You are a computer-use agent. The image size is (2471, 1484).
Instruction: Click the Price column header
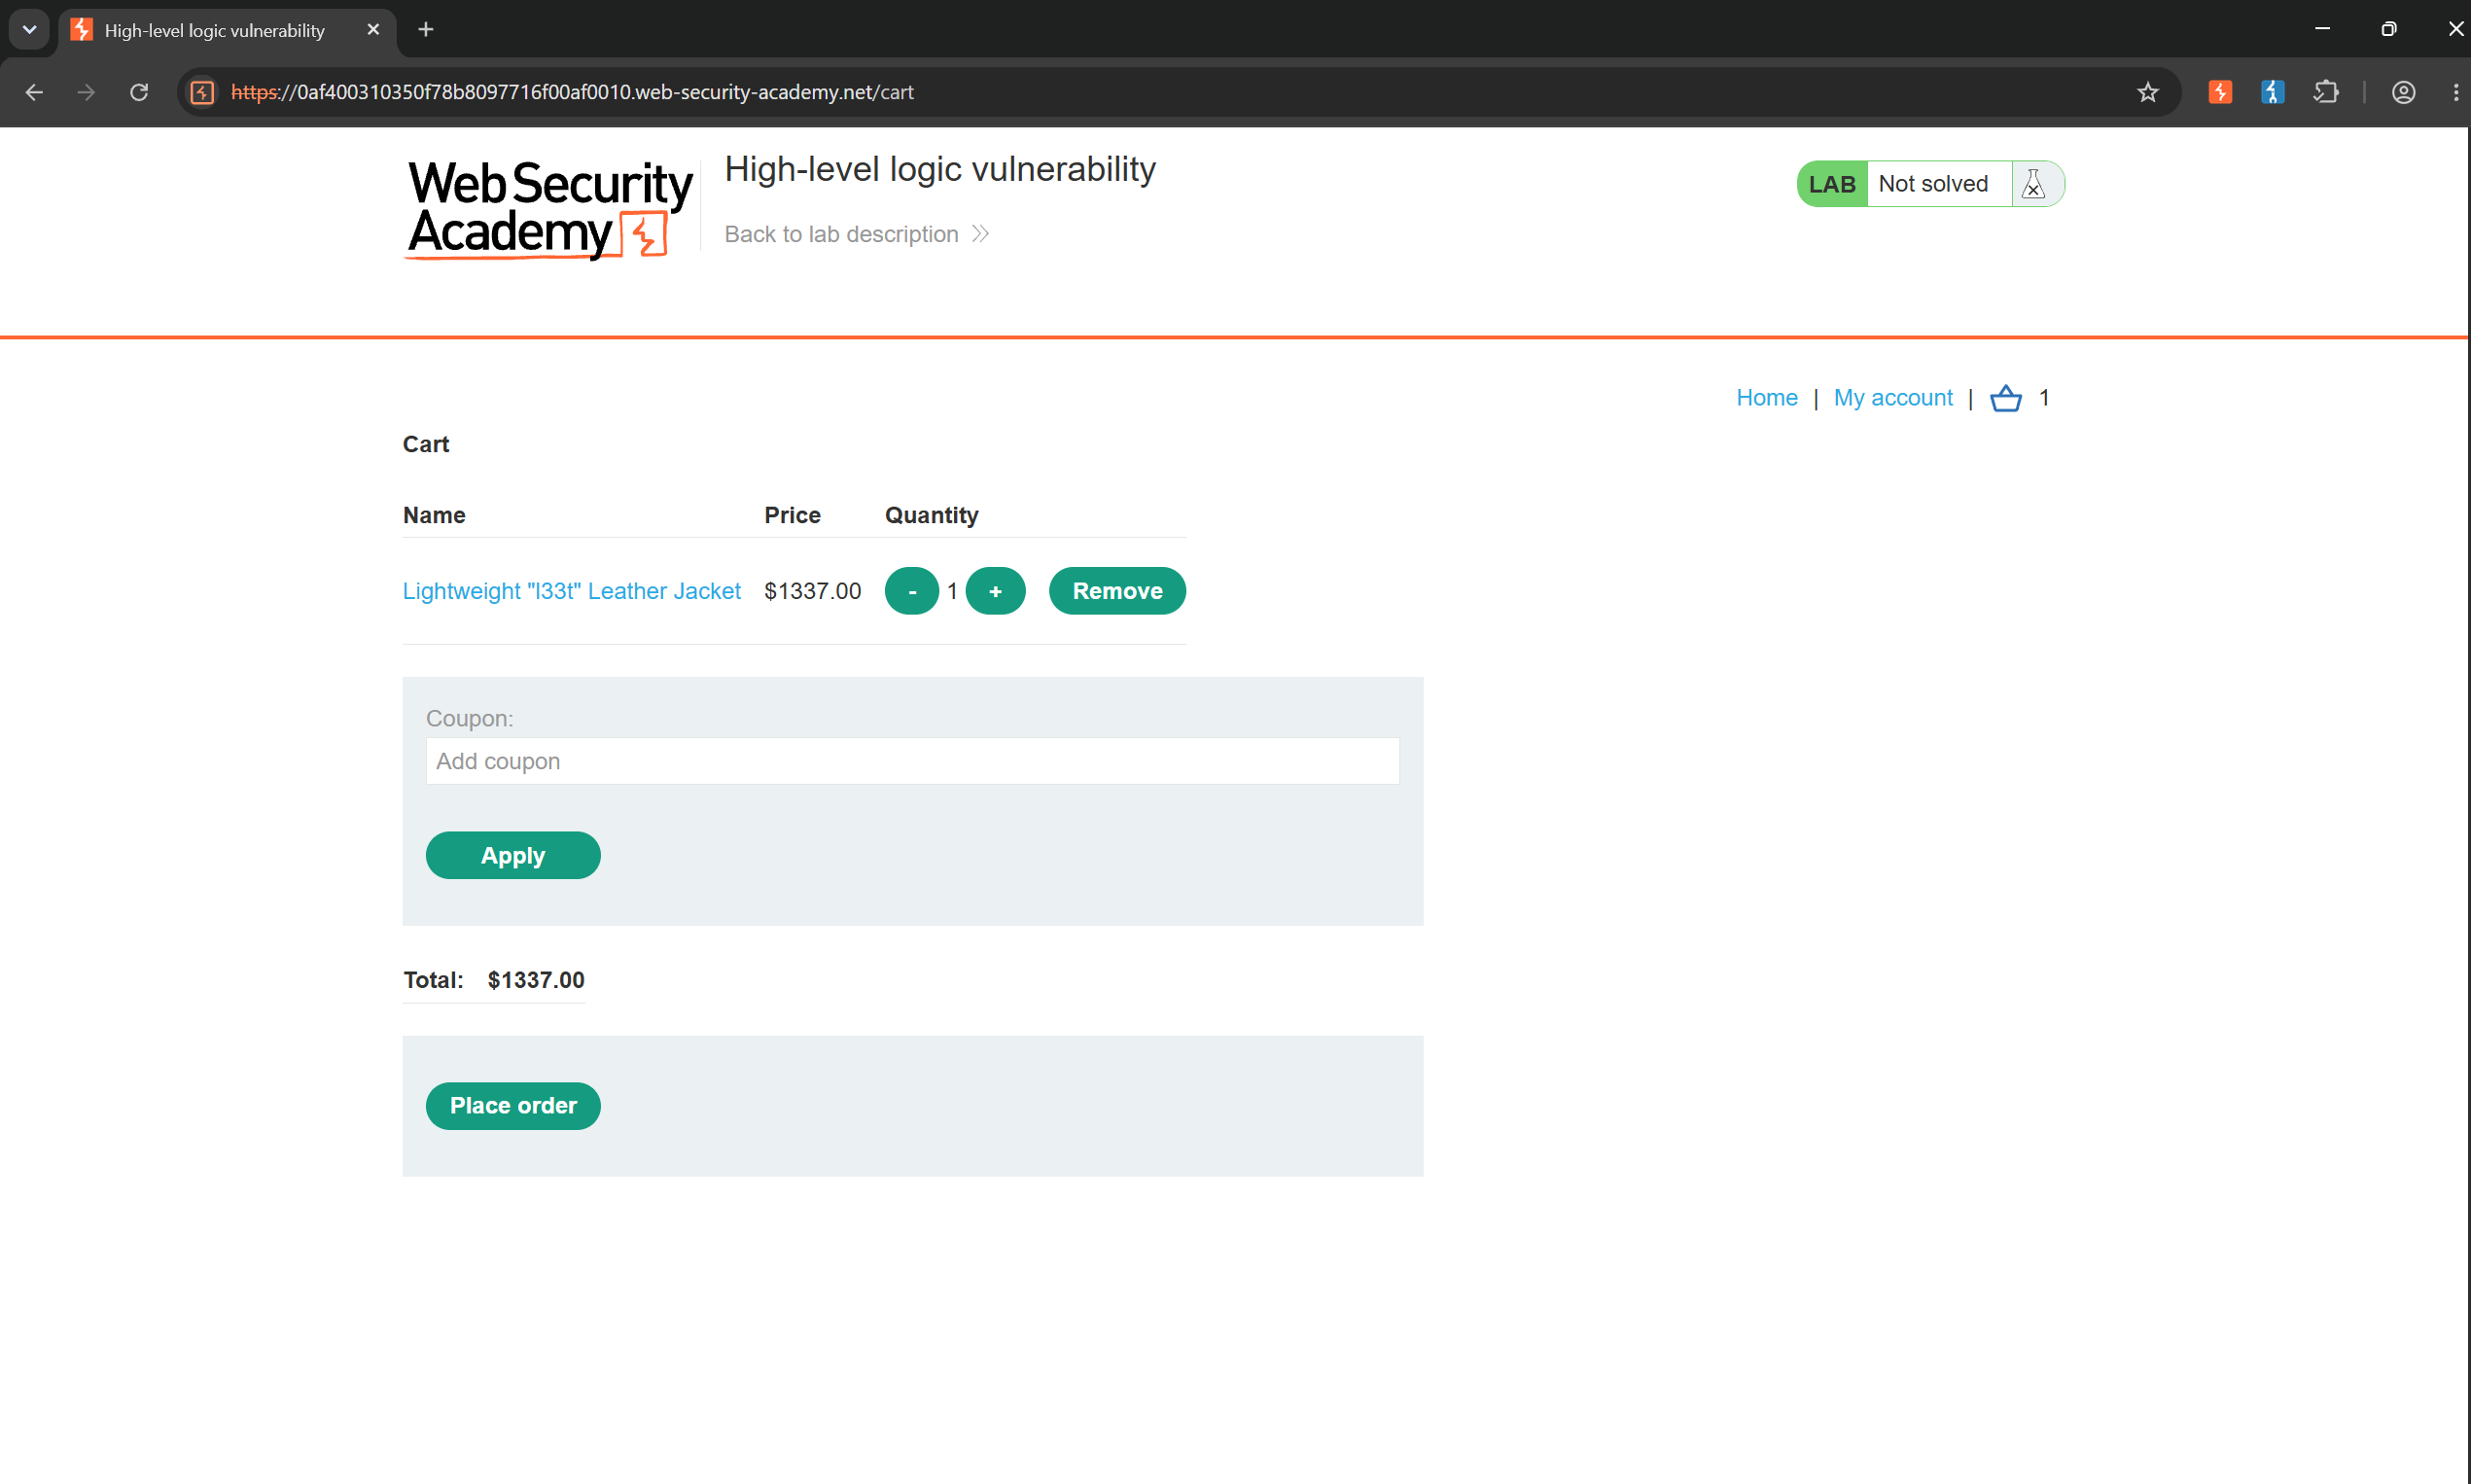pos(792,515)
